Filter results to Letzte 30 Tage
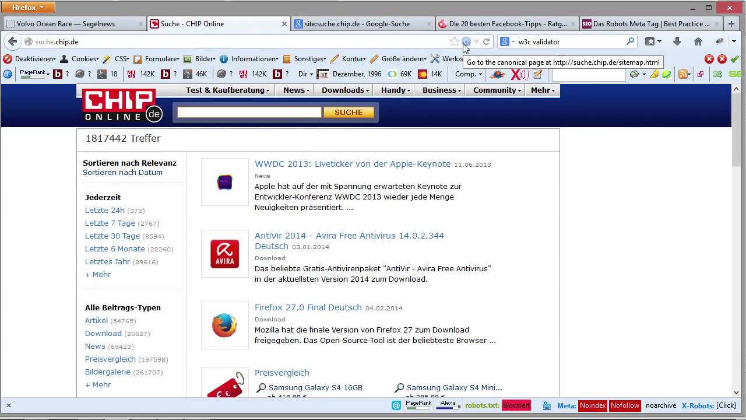746x420 pixels. point(112,236)
